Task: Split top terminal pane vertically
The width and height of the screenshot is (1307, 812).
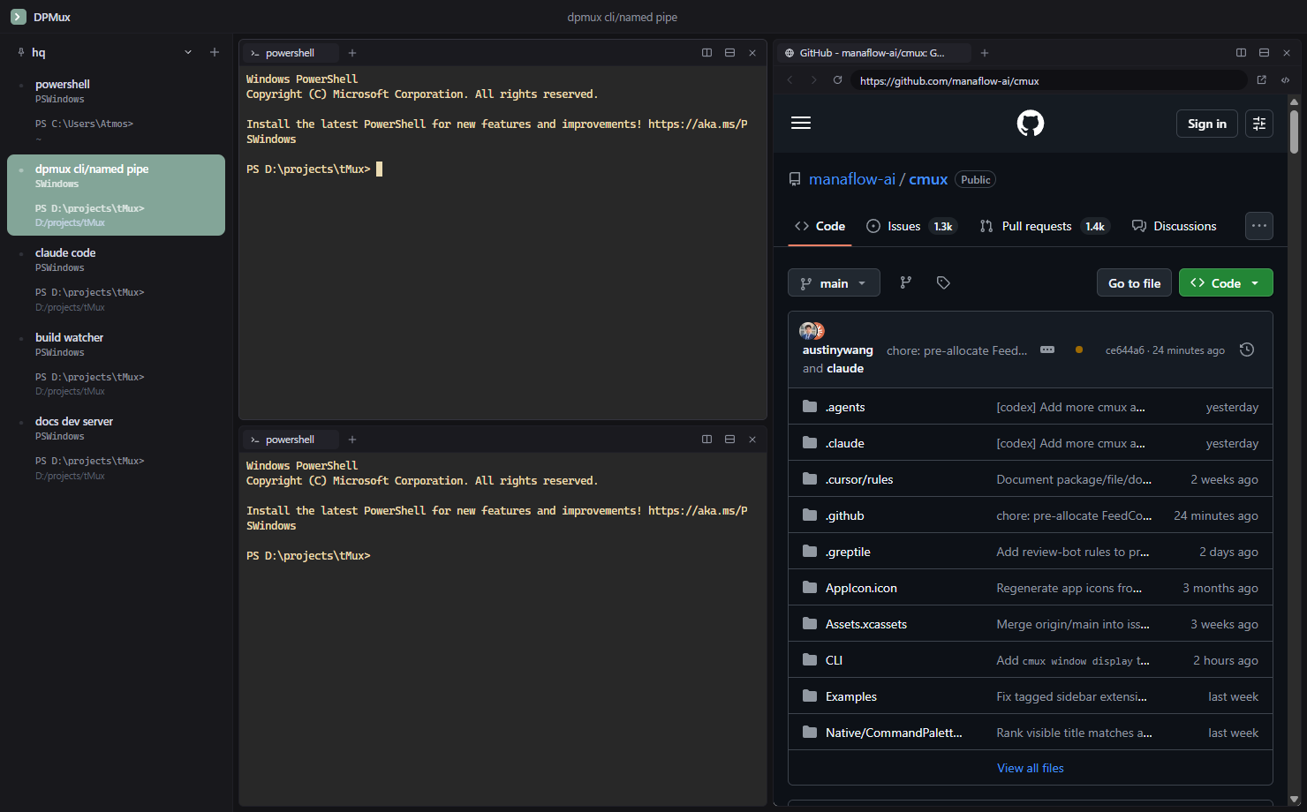Action: click(x=706, y=53)
